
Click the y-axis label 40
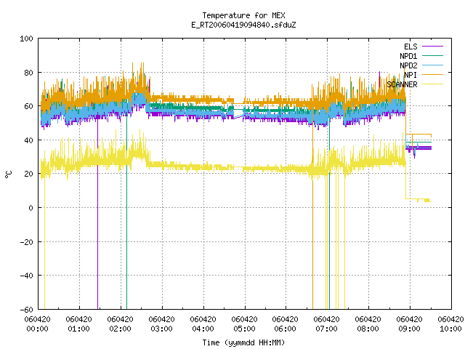28,140
